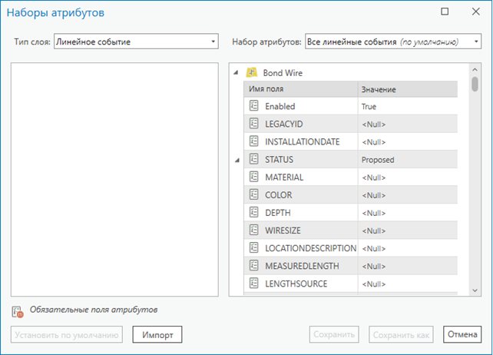Click the MATERIAL row field icon
Image resolution: width=493 pixels, height=355 pixels.
point(254,177)
